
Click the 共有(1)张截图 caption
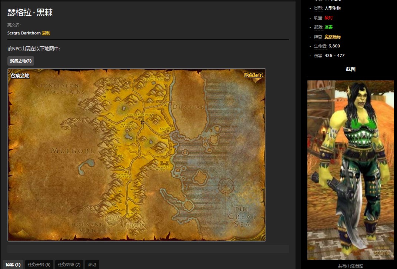click(x=350, y=266)
